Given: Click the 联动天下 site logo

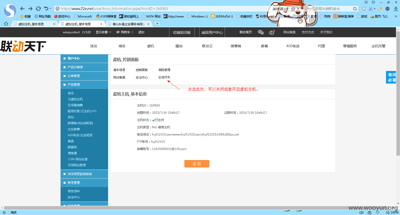Looking at the screenshot, I should [x=23, y=46].
